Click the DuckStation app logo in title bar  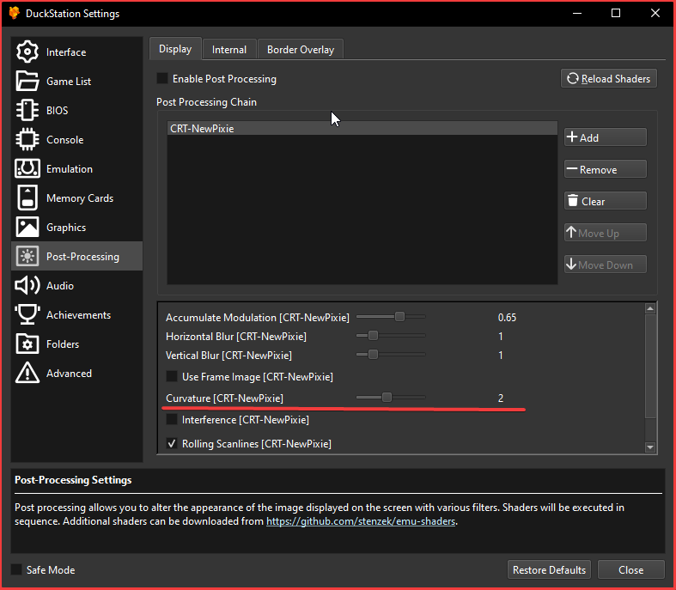tap(15, 13)
